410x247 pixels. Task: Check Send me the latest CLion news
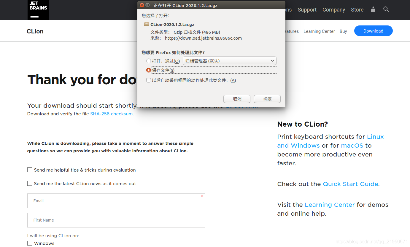pos(30,183)
